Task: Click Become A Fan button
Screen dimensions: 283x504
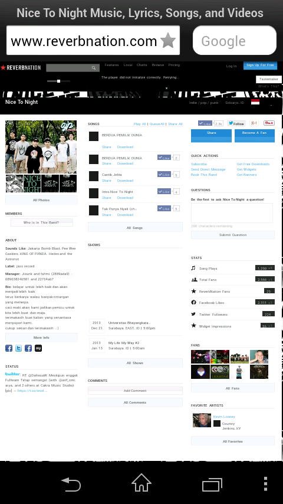Action: click(x=255, y=136)
